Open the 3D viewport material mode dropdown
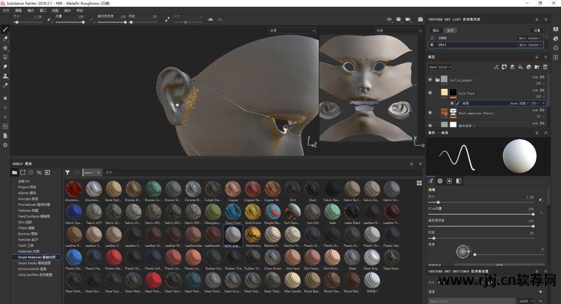561x304 pixels. [x=292, y=31]
